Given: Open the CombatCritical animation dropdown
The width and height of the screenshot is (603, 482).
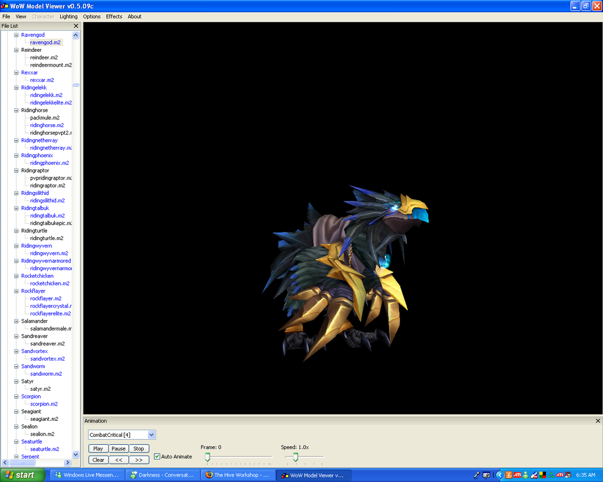Looking at the screenshot, I should [x=151, y=435].
